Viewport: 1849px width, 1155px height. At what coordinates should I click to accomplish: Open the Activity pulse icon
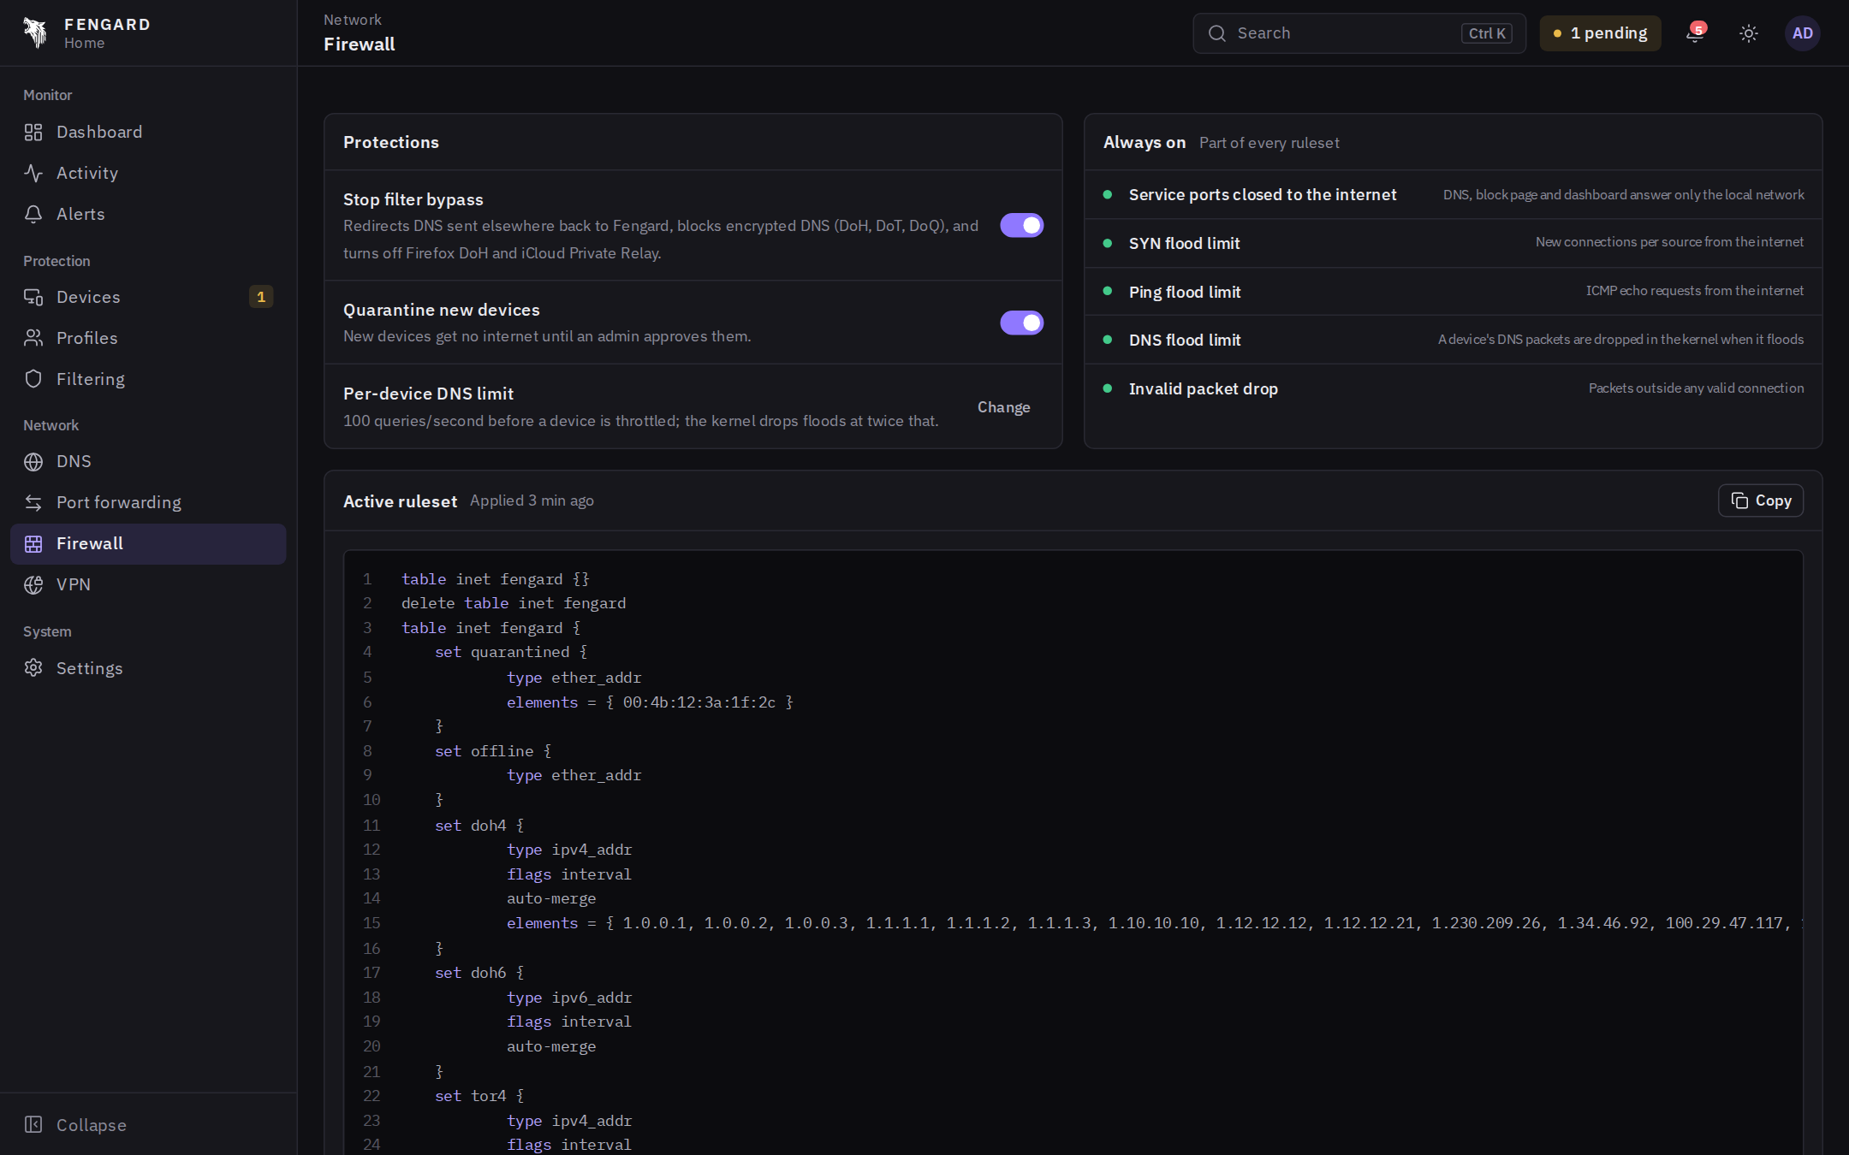click(x=33, y=173)
